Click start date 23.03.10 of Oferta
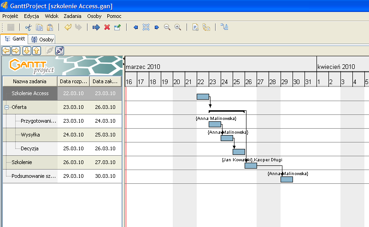Viewport: 369px width, 227px height. coord(73,107)
